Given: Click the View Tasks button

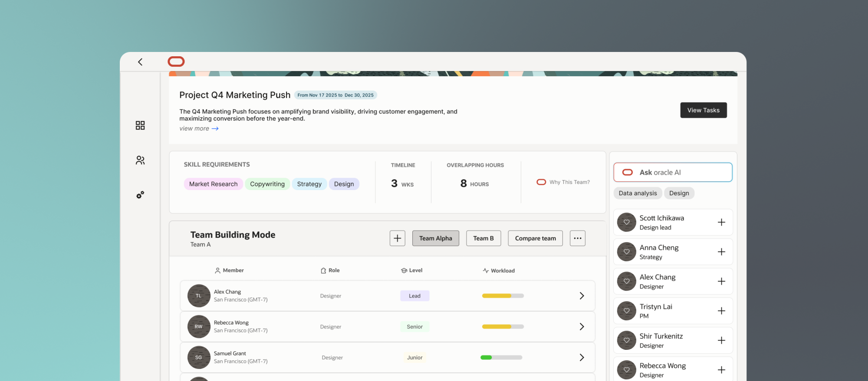Looking at the screenshot, I should click(x=704, y=110).
